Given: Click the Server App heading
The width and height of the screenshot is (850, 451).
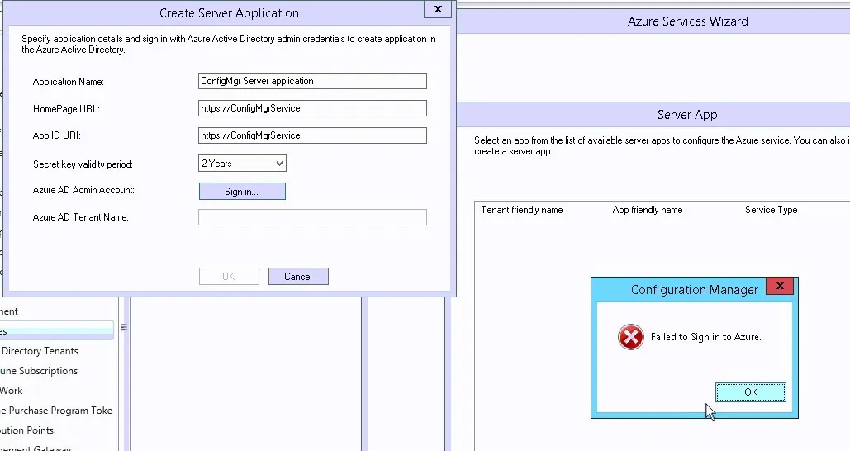Looking at the screenshot, I should click(x=686, y=114).
